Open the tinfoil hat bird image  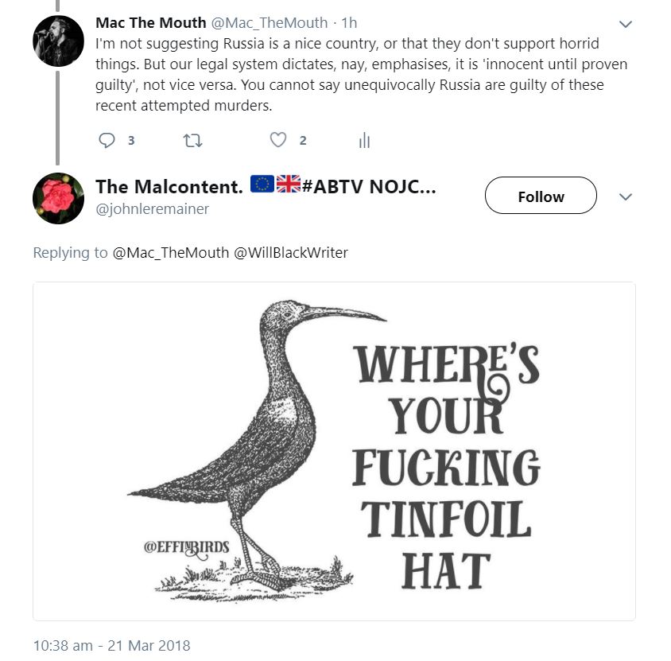pyautogui.click(x=334, y=451)
